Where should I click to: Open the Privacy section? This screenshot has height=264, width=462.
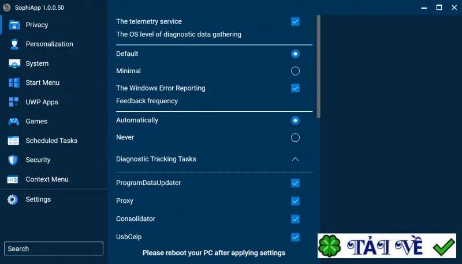(x=54, y=25)
